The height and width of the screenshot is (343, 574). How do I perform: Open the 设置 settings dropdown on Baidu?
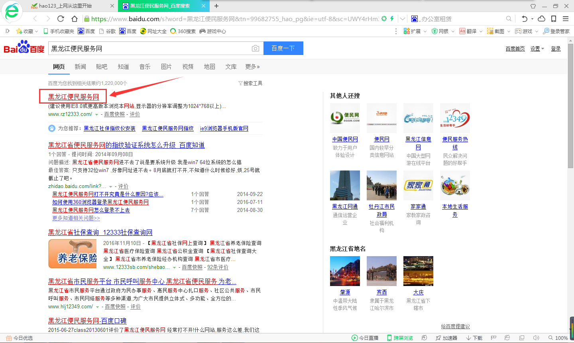point(537,49)
